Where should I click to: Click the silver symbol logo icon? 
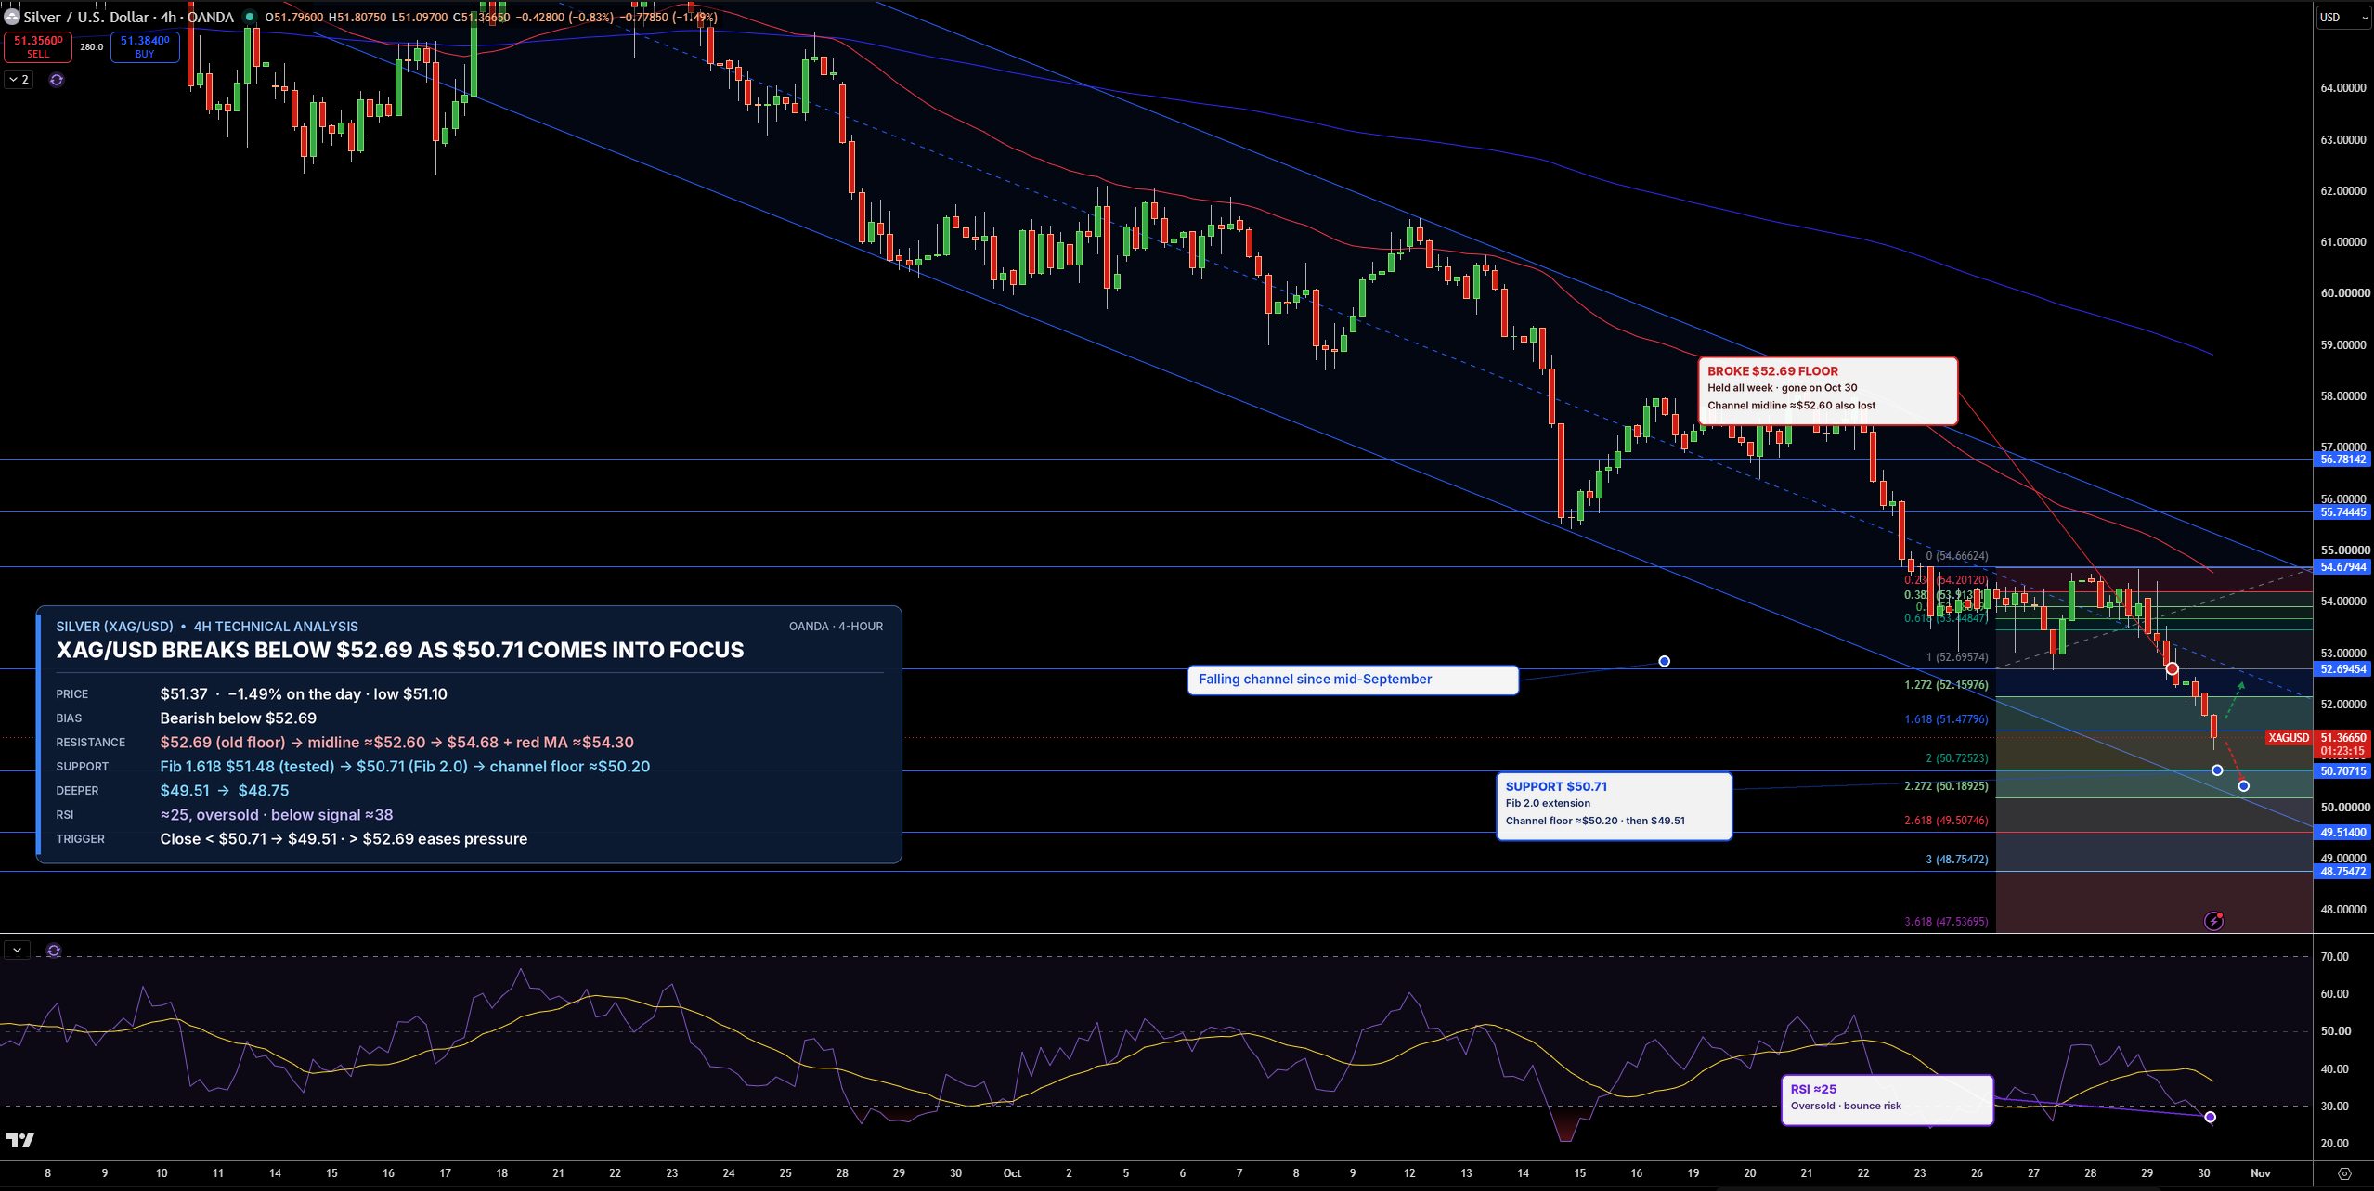11,17
